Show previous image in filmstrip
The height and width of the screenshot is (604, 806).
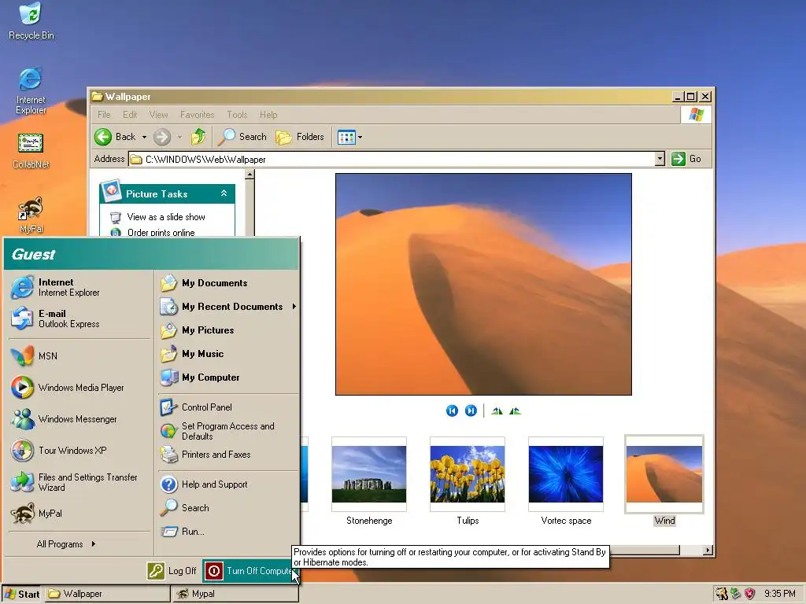(452, 411)
